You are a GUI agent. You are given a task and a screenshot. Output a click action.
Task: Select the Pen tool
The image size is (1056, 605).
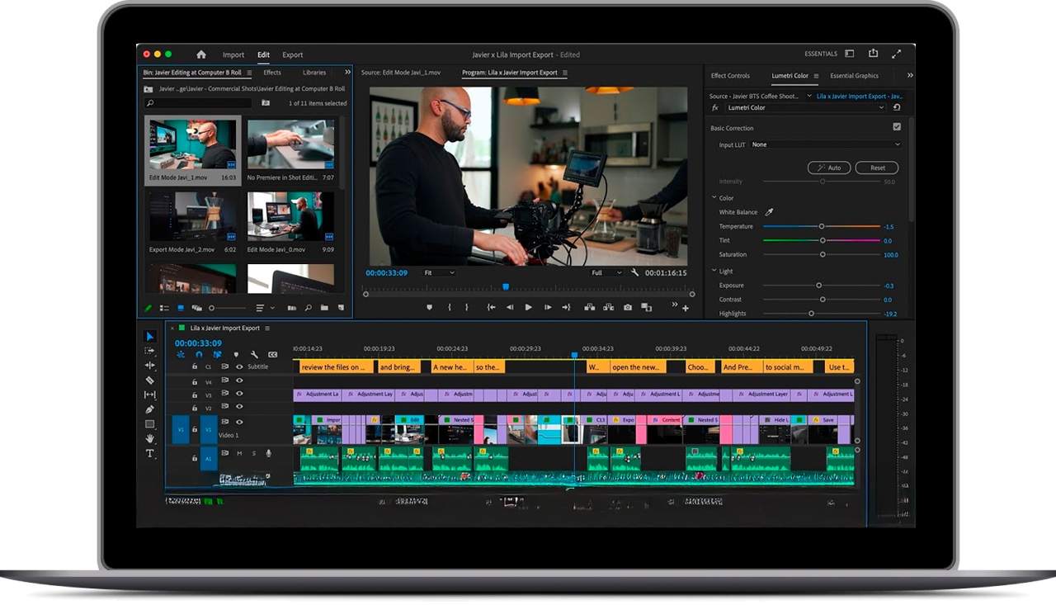click(x=149, y=409)
